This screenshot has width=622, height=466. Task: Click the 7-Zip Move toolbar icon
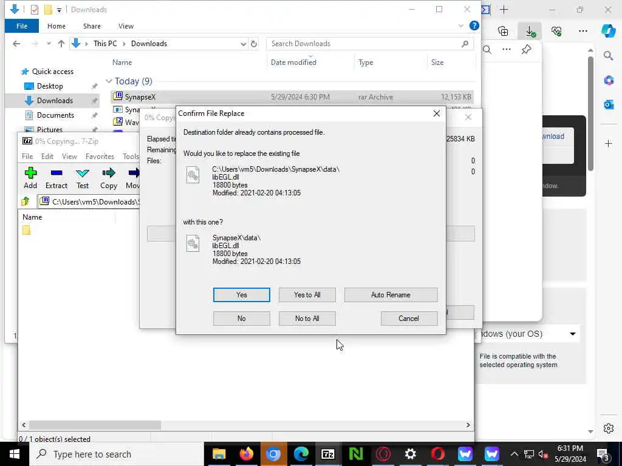click(133, 178)
